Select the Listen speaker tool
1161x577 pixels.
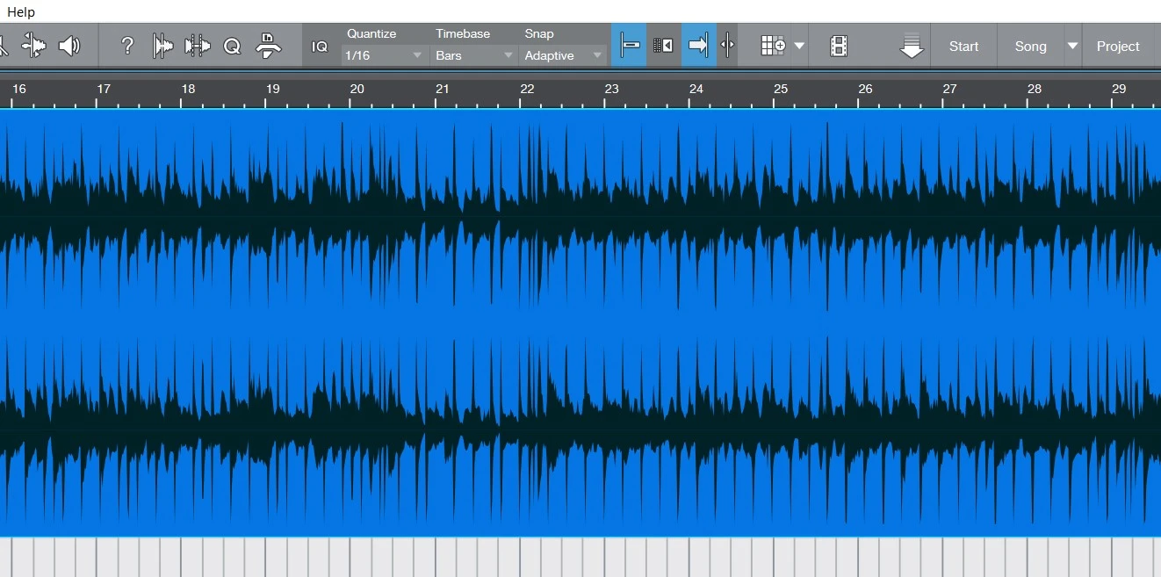coord(69,46)
